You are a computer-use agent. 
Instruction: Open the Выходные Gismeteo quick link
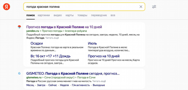tap(99, 85)
